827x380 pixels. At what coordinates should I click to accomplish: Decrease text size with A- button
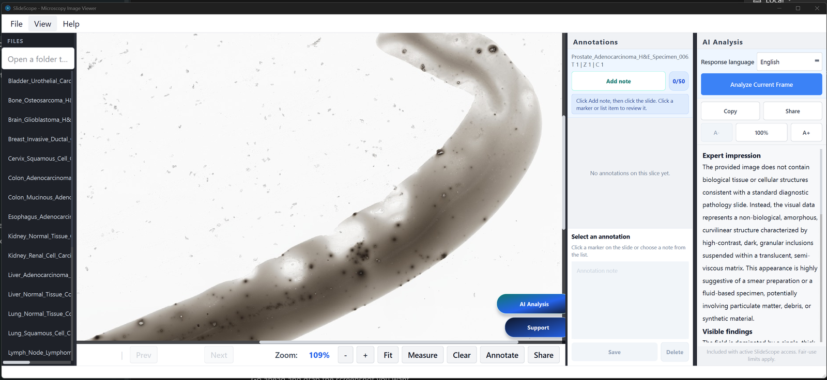click(716, 133)
